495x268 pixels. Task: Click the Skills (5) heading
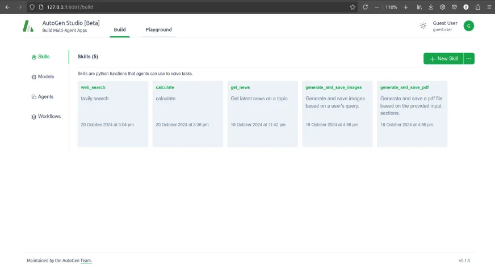tap(88, 57)
